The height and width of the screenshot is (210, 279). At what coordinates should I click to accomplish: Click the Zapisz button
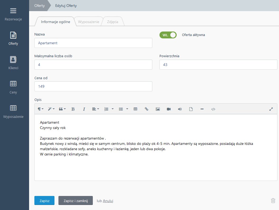[x=44, y=200]
